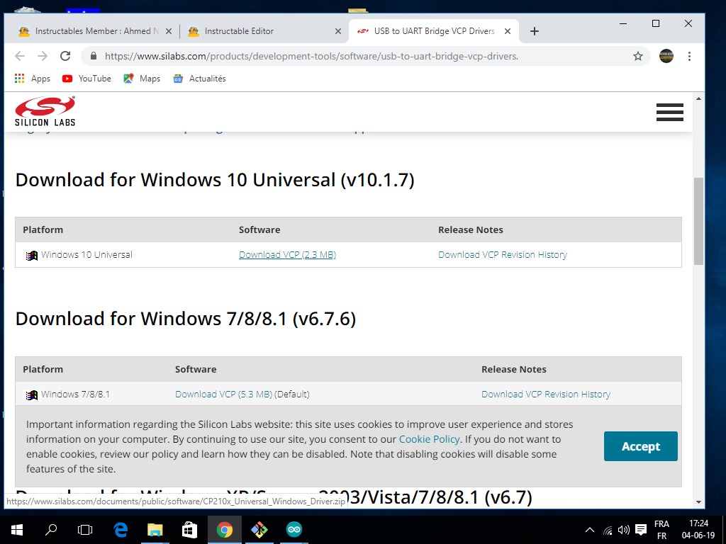Download VCP (2.3 MB) for Windows 10
Image resolution: width=726 pixels, height=544 pixels.
[x=288, y=255]
